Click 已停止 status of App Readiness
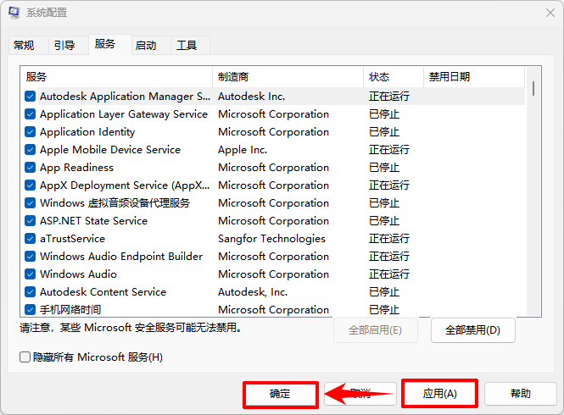The image size is (564, 415). [384, 168]
